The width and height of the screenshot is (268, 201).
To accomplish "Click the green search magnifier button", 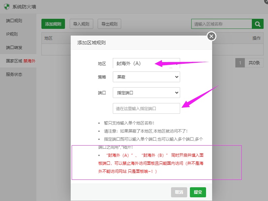I will pyautogui.click(x=258, y=24).
